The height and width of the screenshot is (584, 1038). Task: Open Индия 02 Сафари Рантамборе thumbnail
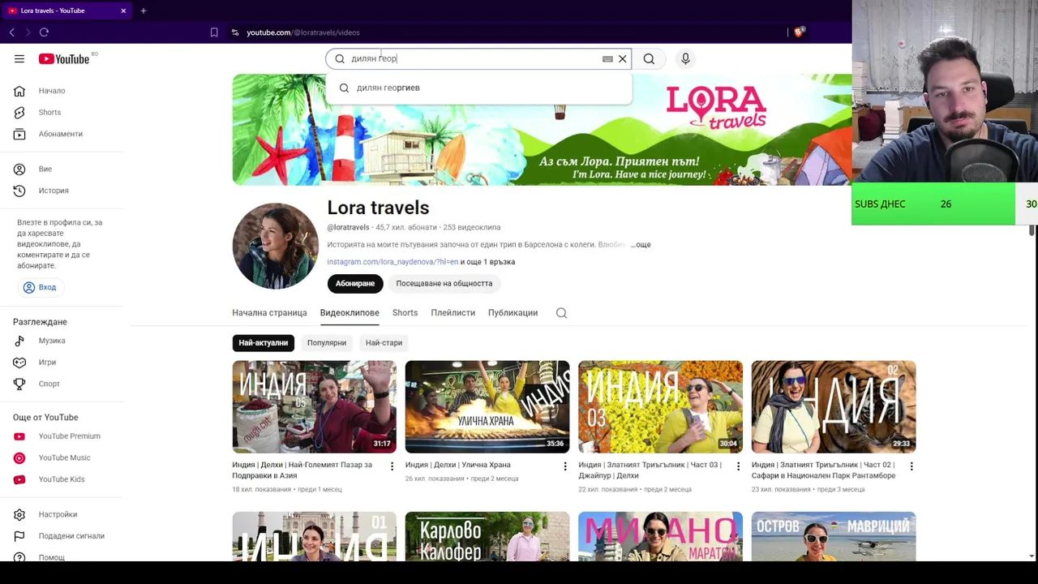834,406
